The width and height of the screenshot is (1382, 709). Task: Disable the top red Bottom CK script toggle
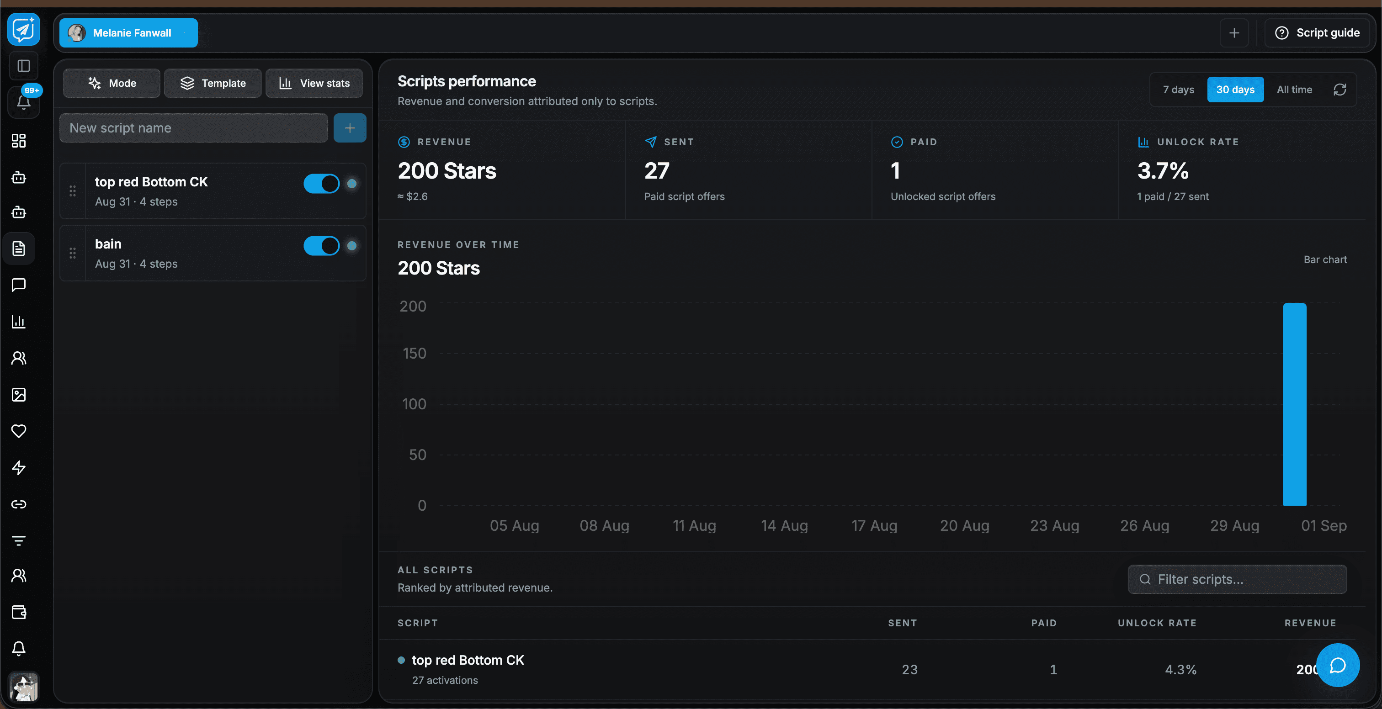[x=321, y=184]
